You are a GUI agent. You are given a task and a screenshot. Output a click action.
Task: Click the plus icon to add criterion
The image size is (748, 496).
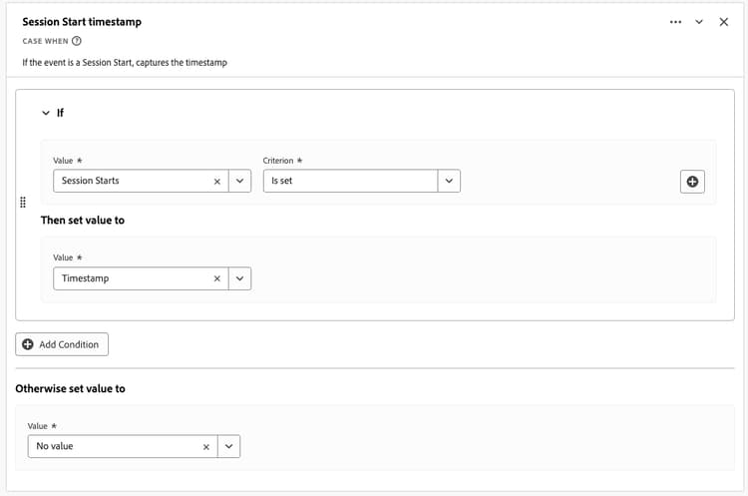[x=692, y=181]
